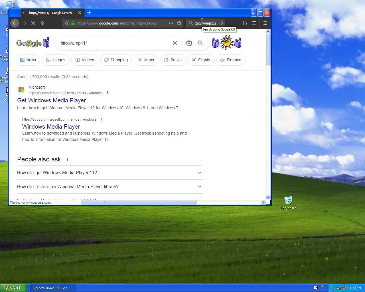Open the Recycle Bin desktop icon
365x292 pixels.
pos(288,202)
